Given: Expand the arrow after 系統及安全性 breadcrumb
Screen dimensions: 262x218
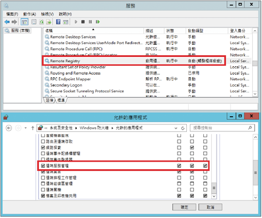Looking at the screenshot, I should [x=76, y=128].
